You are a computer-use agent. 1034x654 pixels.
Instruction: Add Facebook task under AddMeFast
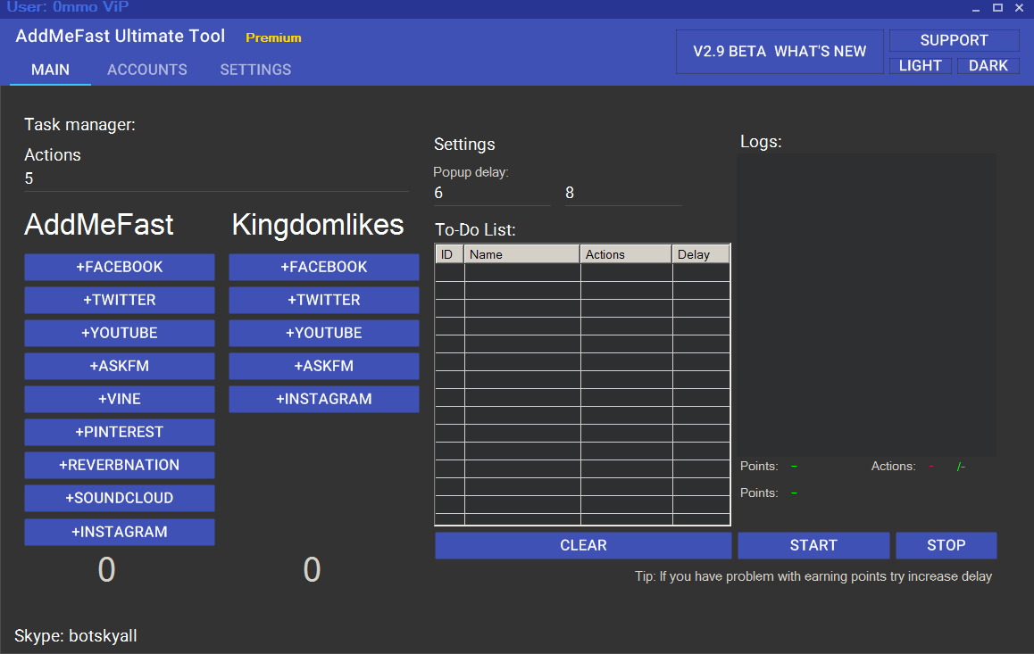click(120, 268)
